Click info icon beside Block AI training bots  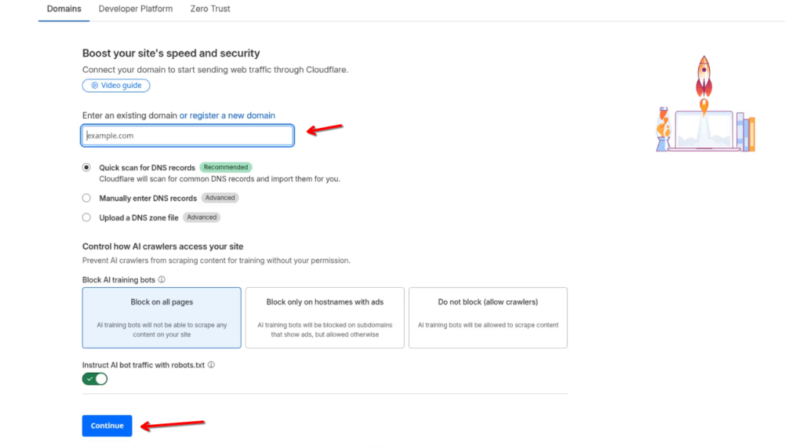tap(162, 280)
